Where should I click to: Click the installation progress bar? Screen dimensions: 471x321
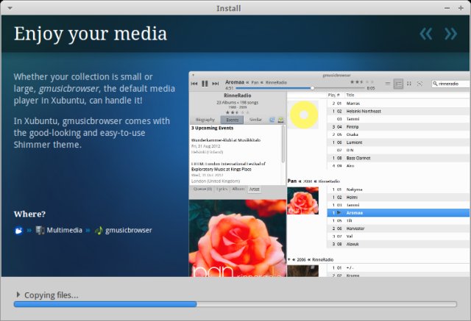pyautogui.click(x=235, y=304)
